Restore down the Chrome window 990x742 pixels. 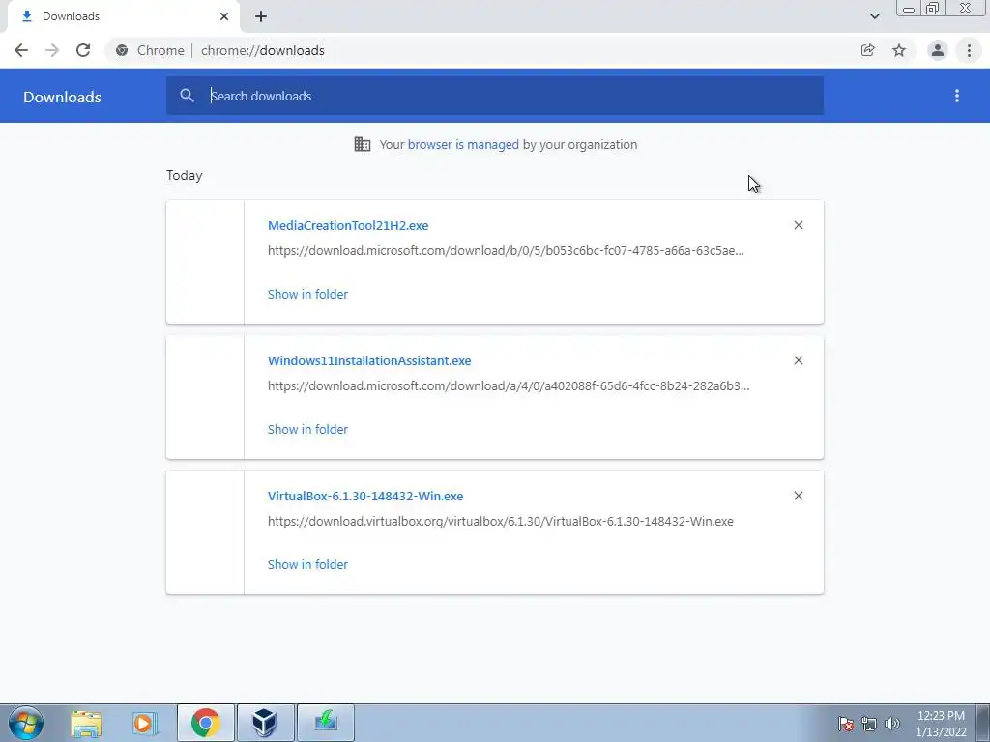click(x=932, y=9)
